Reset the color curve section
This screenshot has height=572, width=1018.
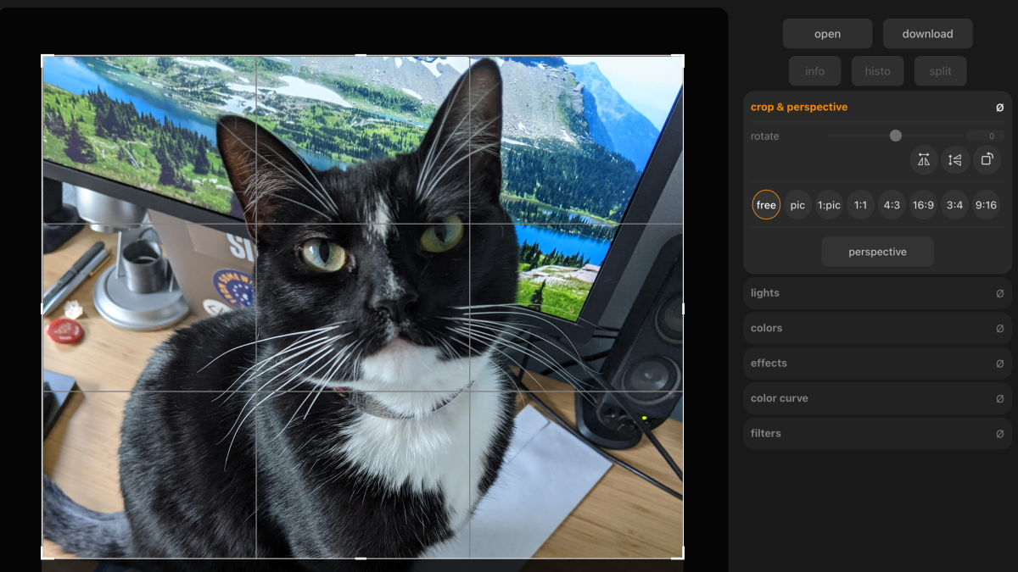click(999, 398)
